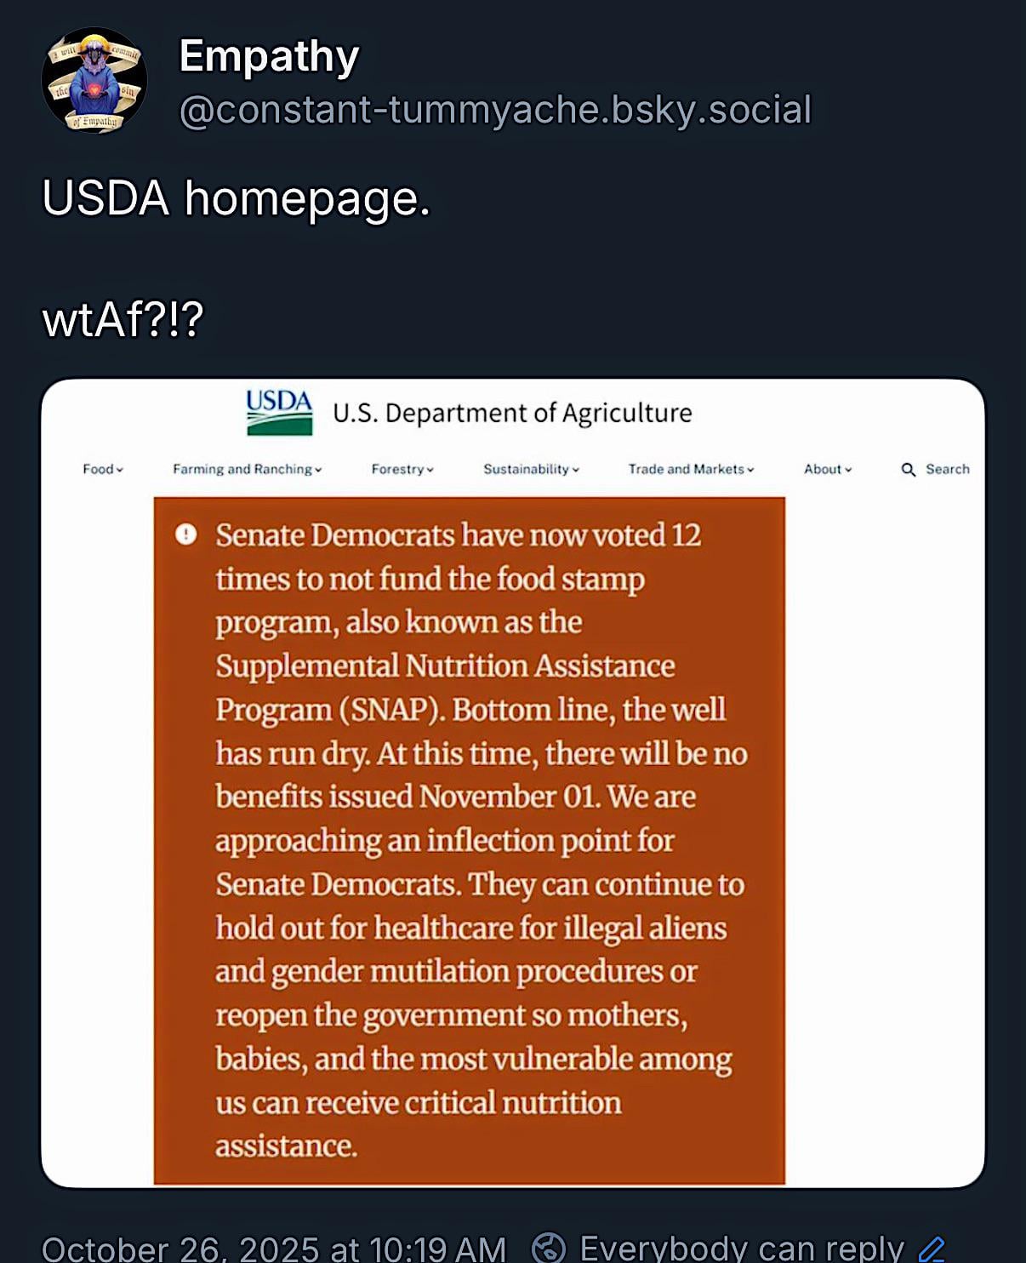Screen dimensions: 1026x1263
Task: Expand the Trade and Markets menu
Action: pos(691,469)
